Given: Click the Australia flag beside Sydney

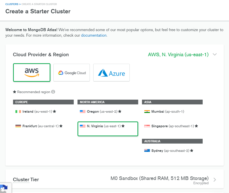Looking at the screenshot, I should 147,151.
